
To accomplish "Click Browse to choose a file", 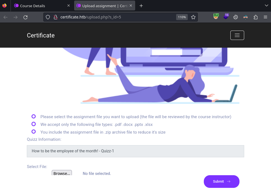I will click(x=62, y=173).
